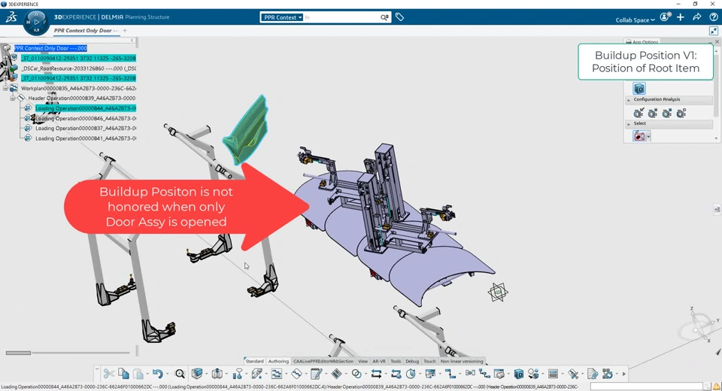
Task: Select PPR Context Only Door root node
Action: point(50,48)
